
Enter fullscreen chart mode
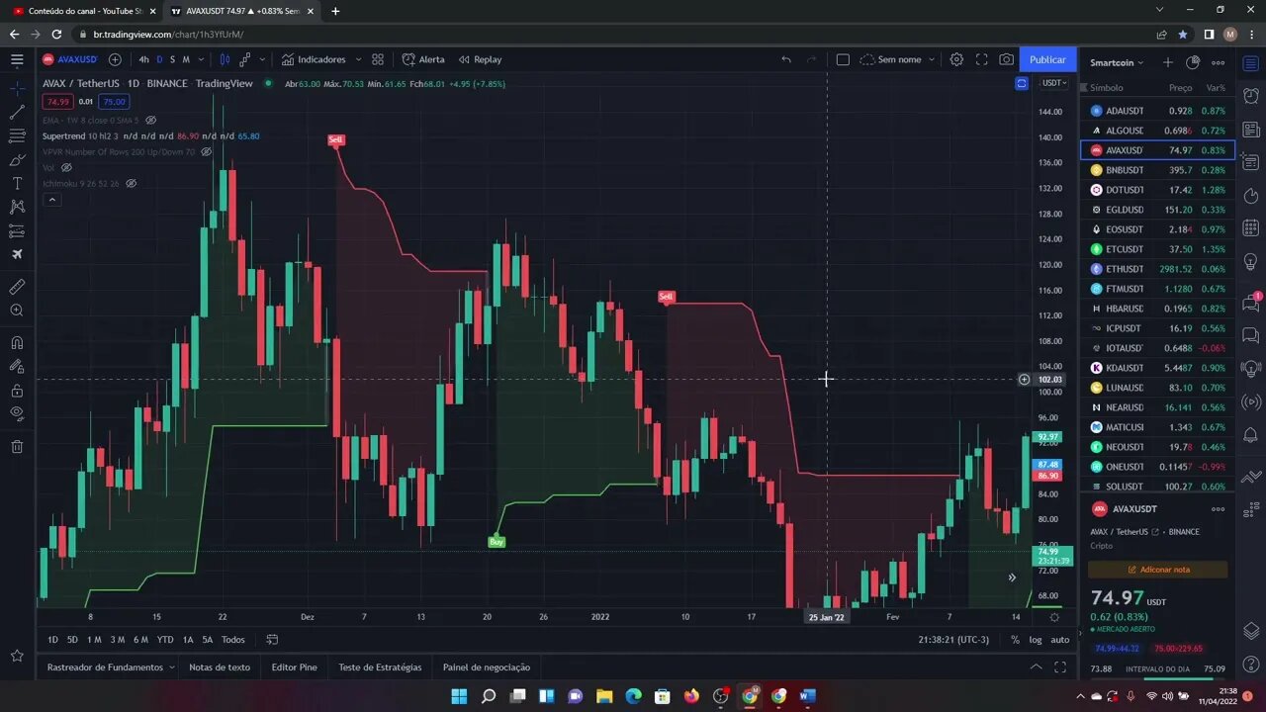[981, 59]
